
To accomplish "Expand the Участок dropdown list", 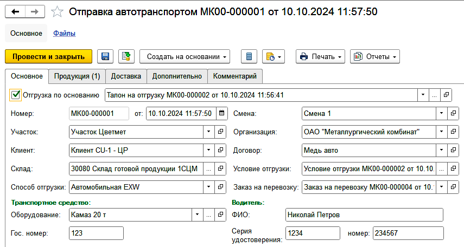I will point(209,132).
